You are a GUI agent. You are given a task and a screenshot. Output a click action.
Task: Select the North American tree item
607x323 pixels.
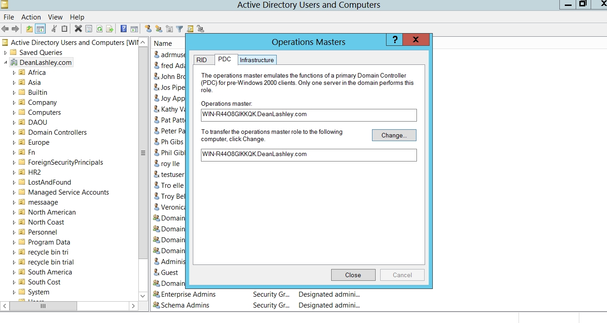pos(52,212)
